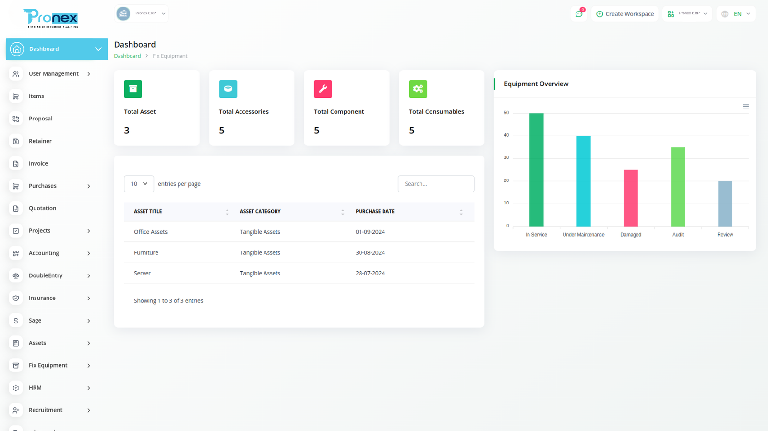Open the chart hamburger menu icon
Screen dimensions: 768x431
click(x=745, y=107)
